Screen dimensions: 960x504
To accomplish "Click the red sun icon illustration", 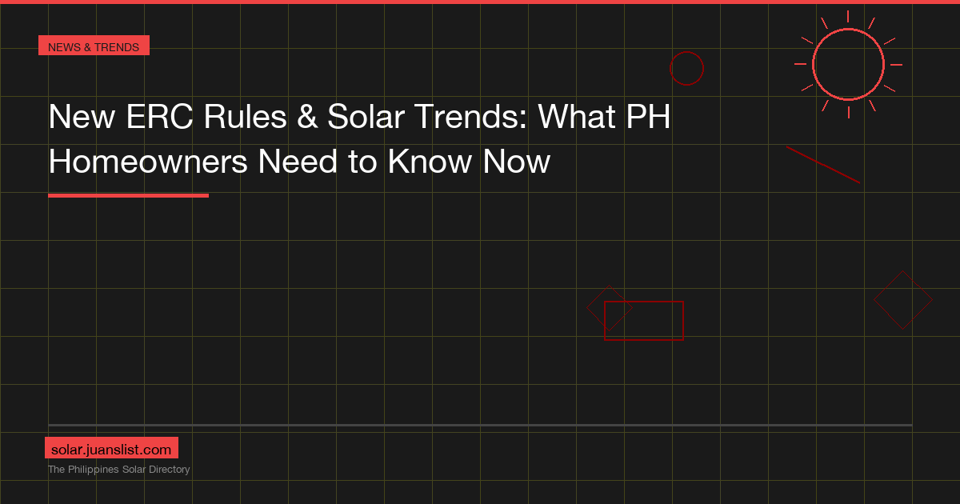I will click(x=848, y=64).
